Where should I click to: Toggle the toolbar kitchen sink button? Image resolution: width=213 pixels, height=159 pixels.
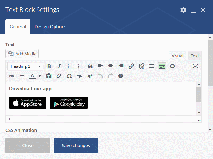(x=162, y=66)
